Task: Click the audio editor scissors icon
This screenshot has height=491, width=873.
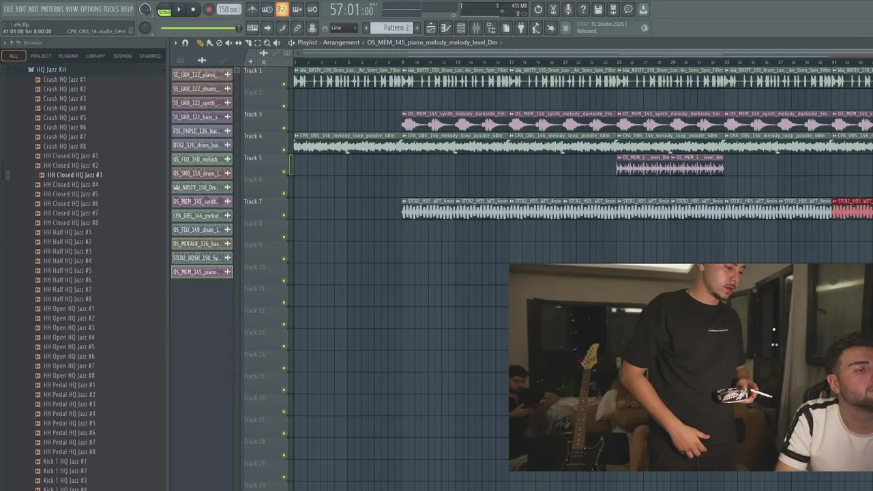Action: [x=553, y=10]
